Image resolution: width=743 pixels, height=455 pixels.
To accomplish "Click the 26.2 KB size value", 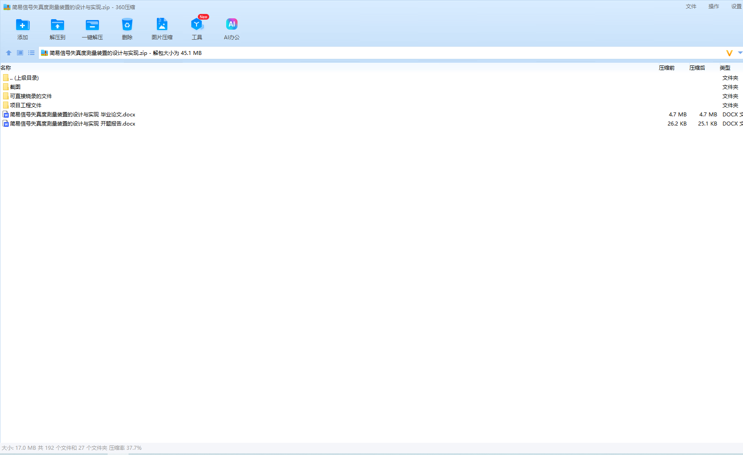I will coord(677,124).
